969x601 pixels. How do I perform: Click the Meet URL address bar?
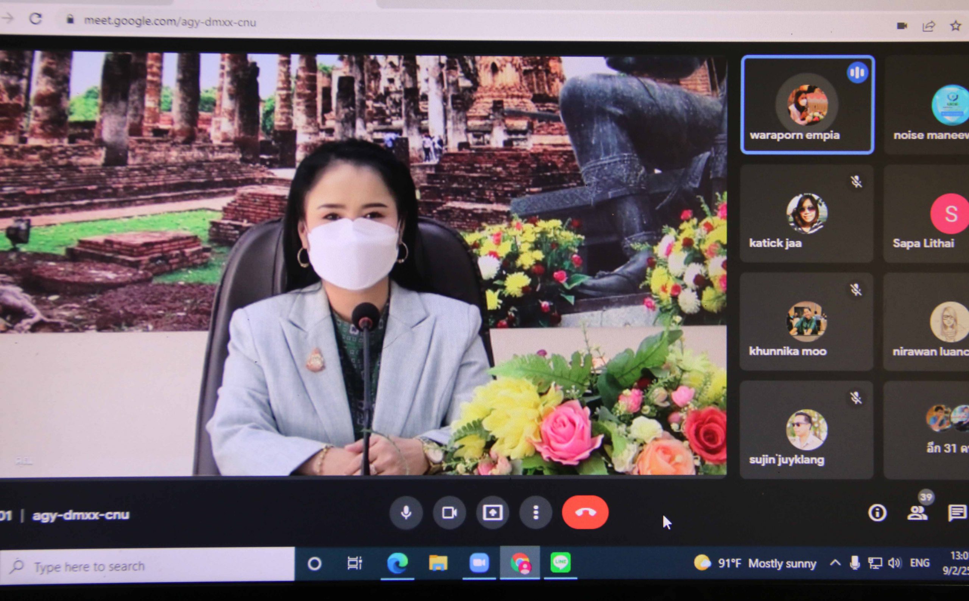[x=170, y=22]
